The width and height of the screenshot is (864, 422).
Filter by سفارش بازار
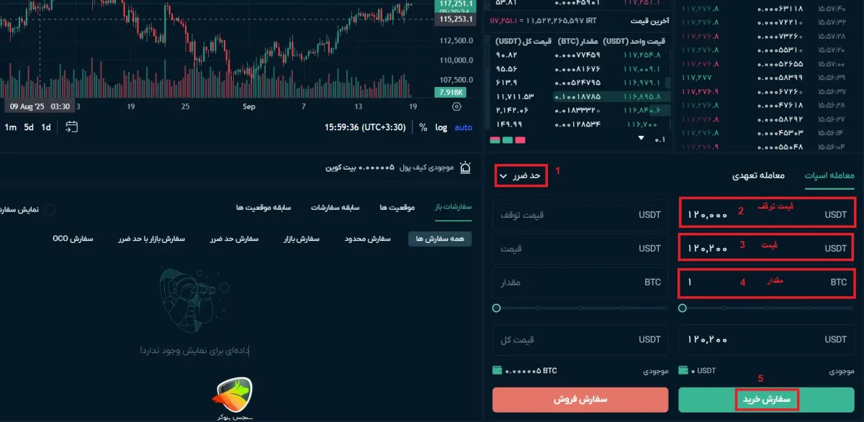301,239
